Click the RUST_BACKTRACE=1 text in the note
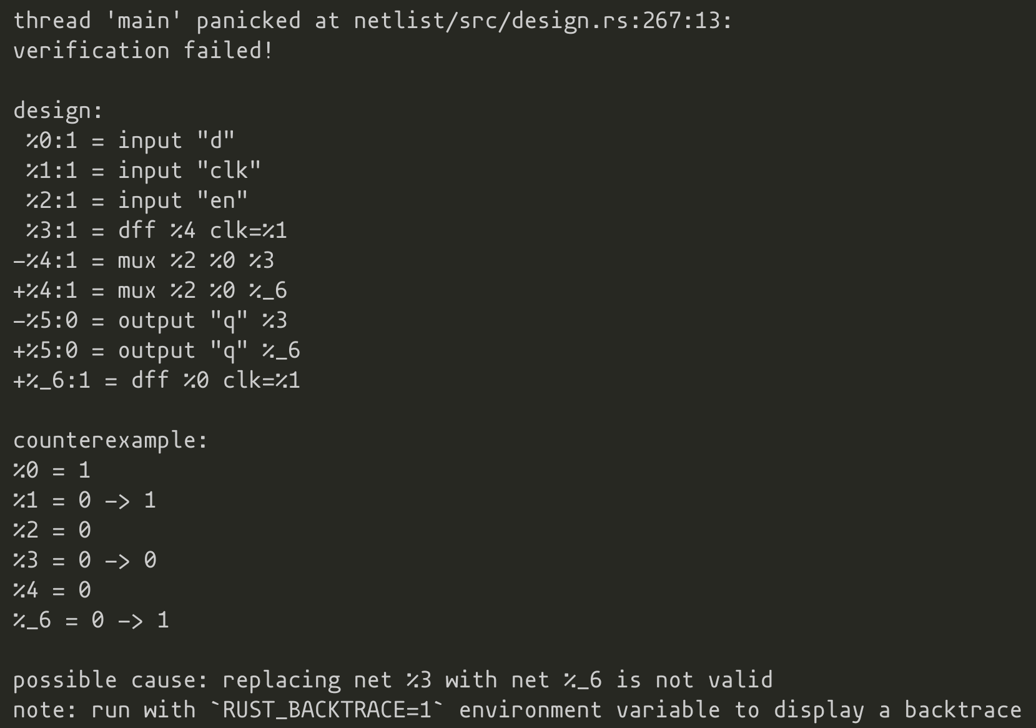The height and width of the screenshot is (728, 1036). [327, 710]
